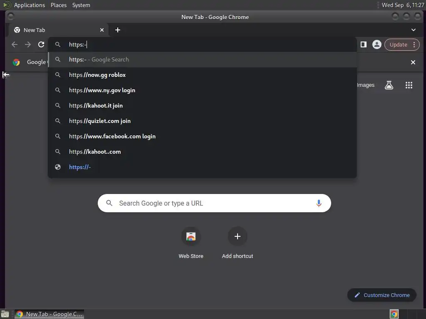Open the Web Store shortcut
The height and width of the screenshot is (319, 426).
click(191, 243)
